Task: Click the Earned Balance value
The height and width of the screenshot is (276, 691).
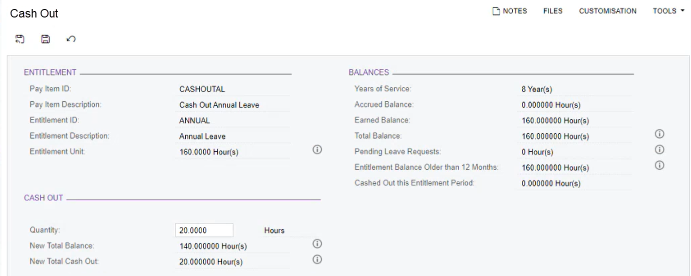Action: [555, 120]
